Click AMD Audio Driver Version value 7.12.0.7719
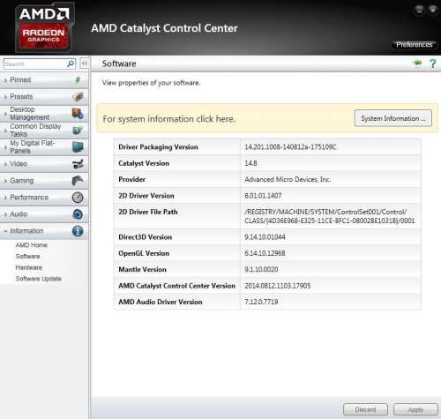Image resolution: width=441 pixels, height=419 pixels. (x=261, y=302)
